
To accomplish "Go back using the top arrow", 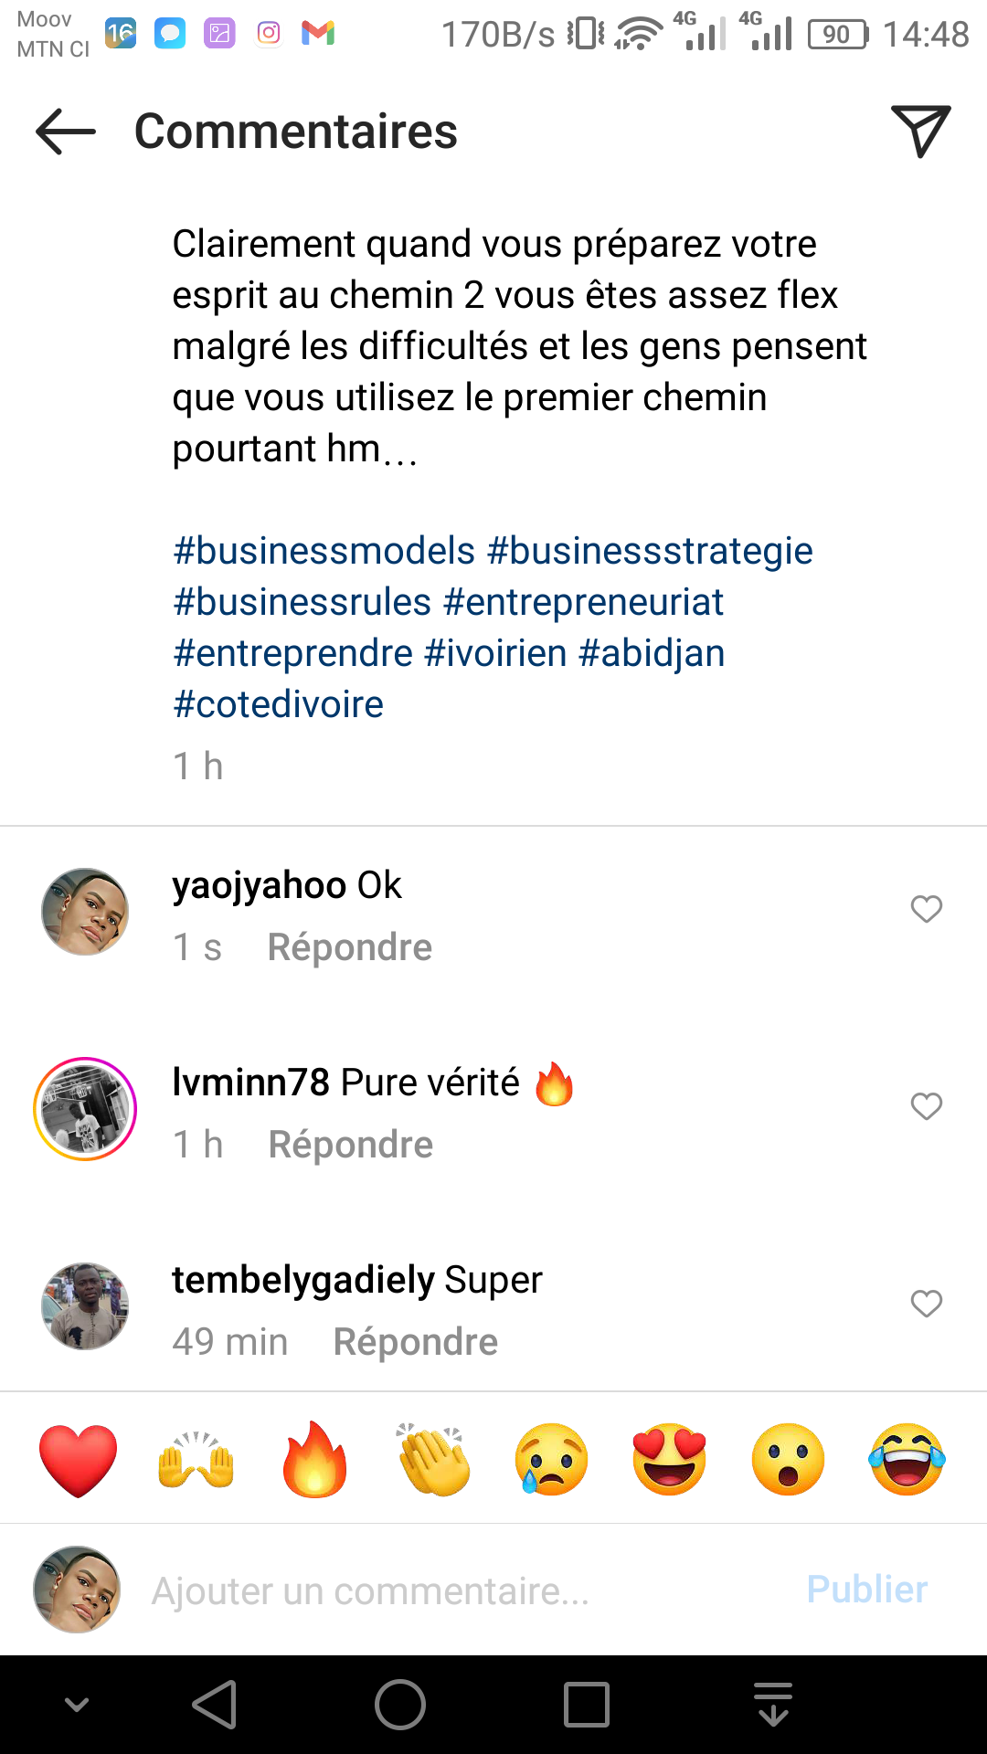I will pos(65,132).
